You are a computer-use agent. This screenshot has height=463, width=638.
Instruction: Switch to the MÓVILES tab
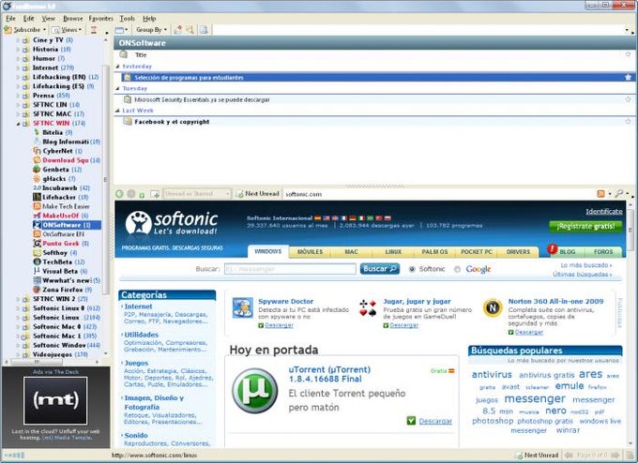click(310, 252)
